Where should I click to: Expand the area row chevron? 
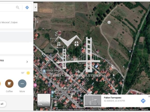(27, 62)
